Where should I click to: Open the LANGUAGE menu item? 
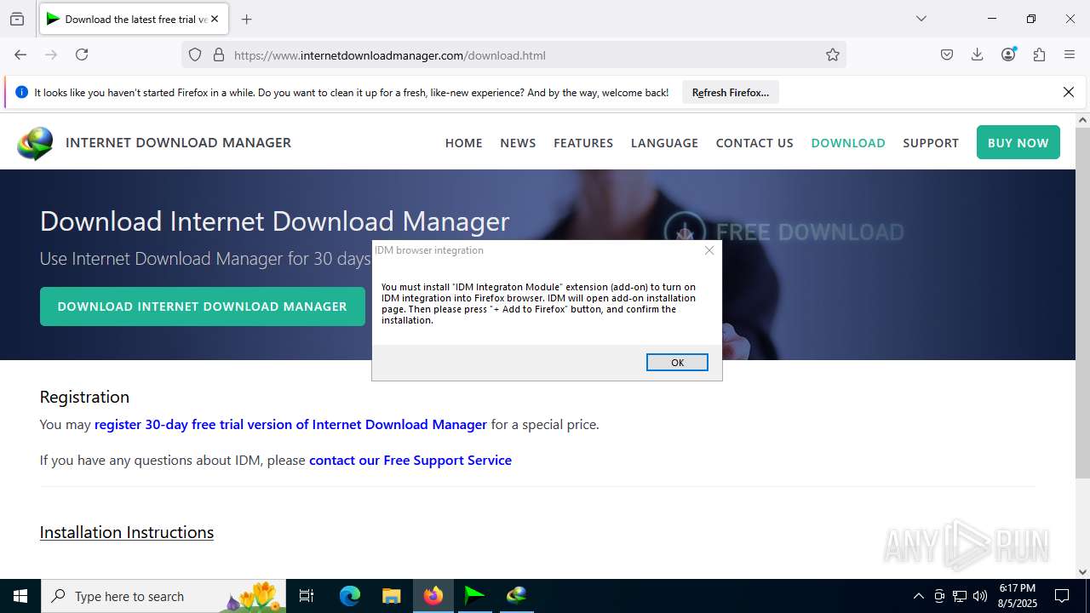664,143
